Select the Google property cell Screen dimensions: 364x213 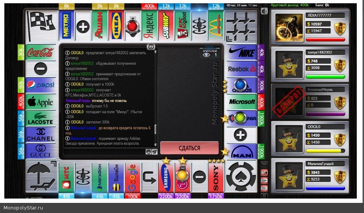click(133, 178)
